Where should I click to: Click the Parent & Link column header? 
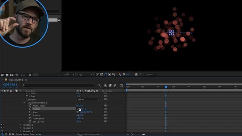pos(107,91)
